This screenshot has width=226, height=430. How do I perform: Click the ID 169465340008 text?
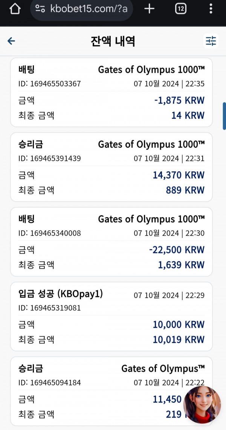click(50, 233)
